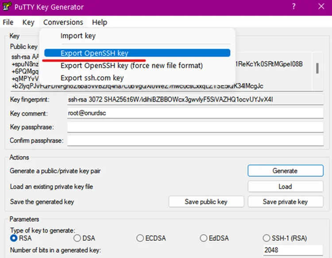Viewport: 332px width, 258px height.
Task: Click the Key comment field
Action: 195,113
